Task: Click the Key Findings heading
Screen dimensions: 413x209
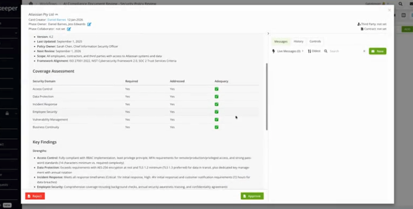Action: click(x=45, y=142)
